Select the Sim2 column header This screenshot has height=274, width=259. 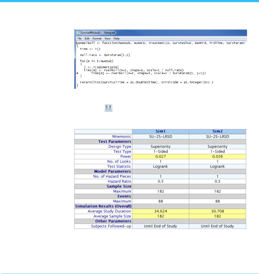[217, 131]
